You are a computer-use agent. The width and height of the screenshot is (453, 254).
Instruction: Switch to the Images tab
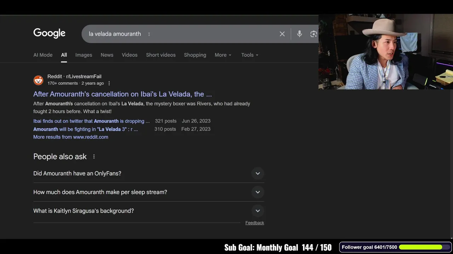84,55
